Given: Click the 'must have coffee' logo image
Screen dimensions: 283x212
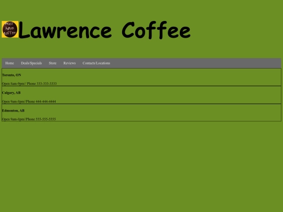Looking at the screenshot, I should [10, 29].
